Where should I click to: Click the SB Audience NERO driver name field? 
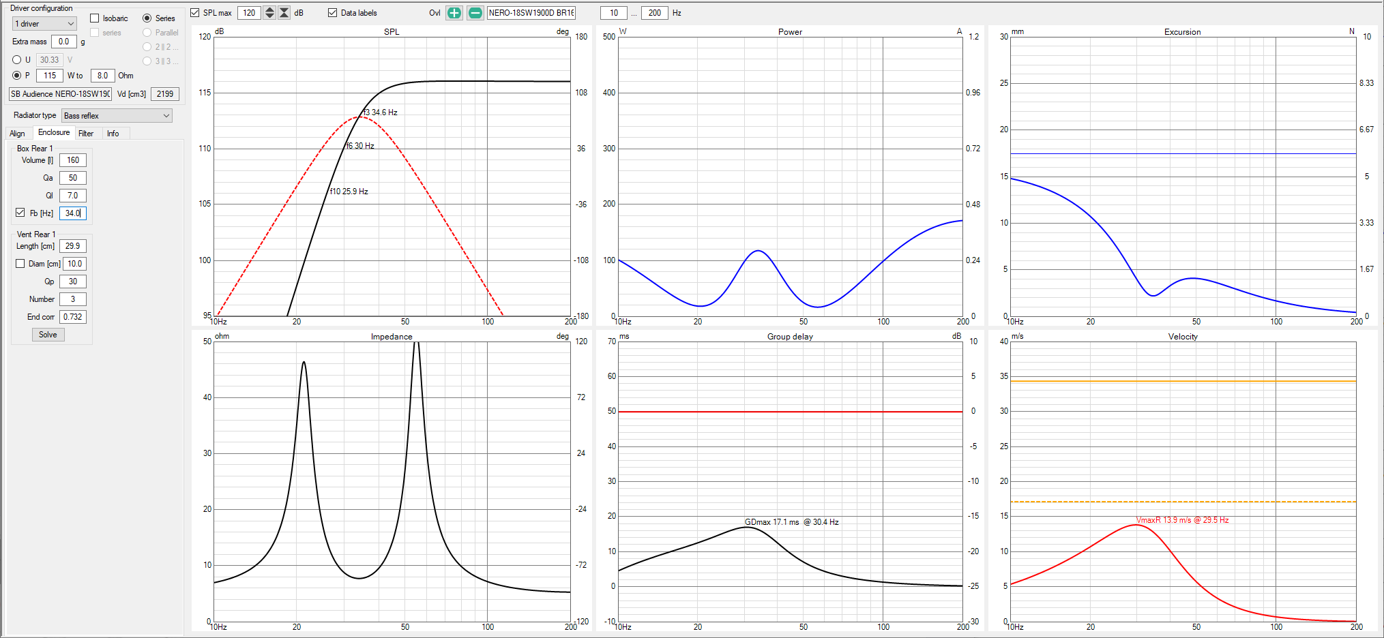61,94
